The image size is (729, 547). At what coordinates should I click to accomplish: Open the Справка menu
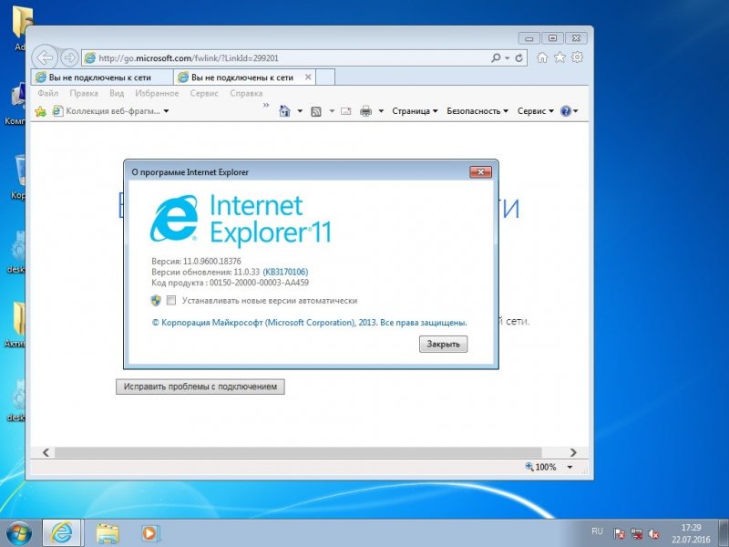click(246, 93)
